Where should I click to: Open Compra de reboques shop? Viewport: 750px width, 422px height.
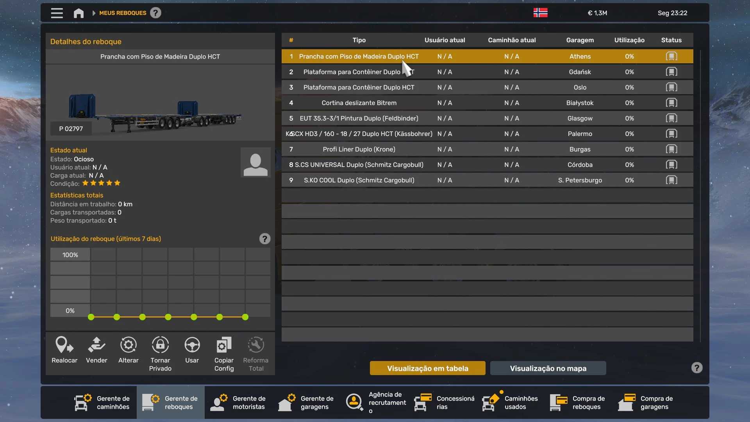(x=578, y=402)
